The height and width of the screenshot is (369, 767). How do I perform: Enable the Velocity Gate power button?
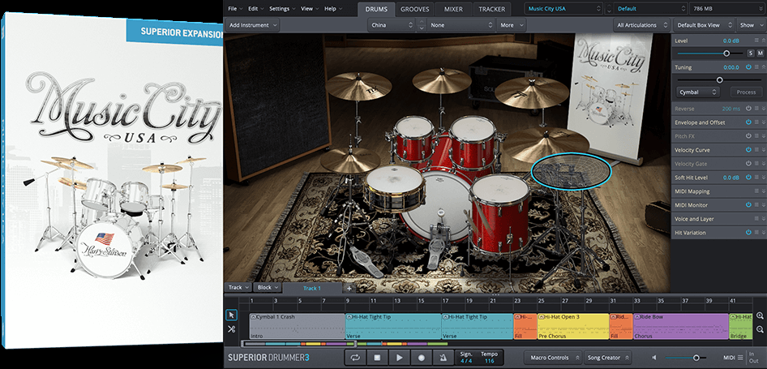[x=748, y=164]
